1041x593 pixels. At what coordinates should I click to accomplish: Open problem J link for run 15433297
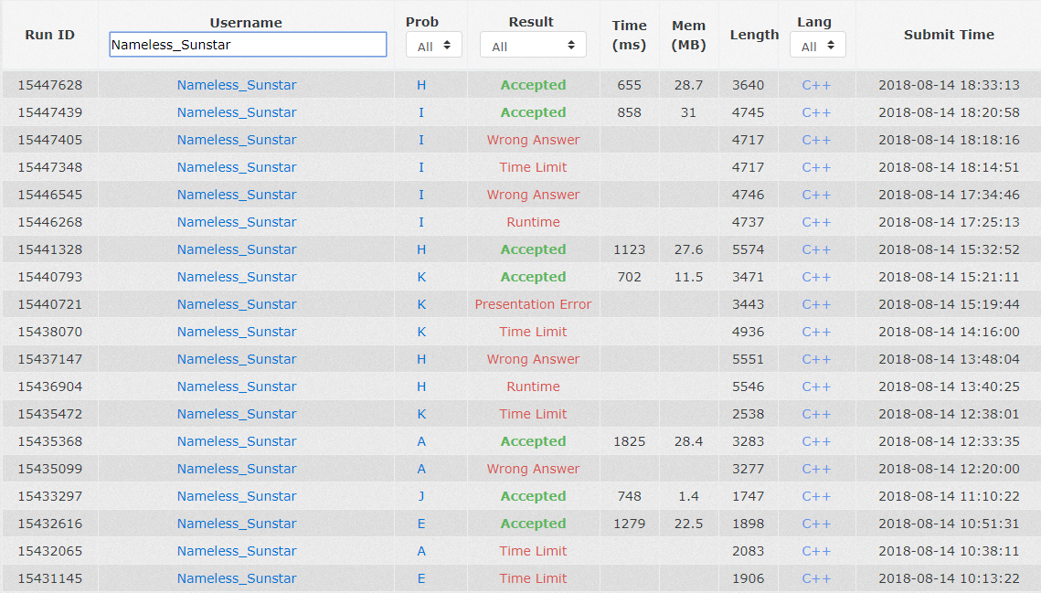421,496
